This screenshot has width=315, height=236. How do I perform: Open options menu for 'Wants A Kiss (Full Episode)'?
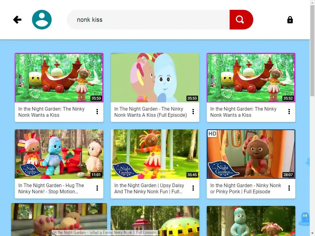(x=193, y=112)
